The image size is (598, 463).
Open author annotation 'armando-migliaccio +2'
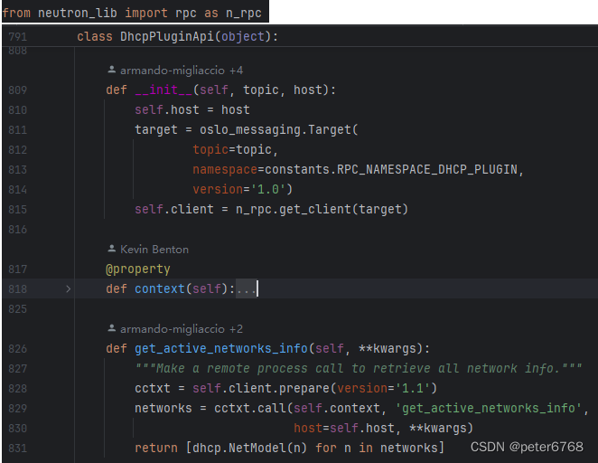(182, 328)
